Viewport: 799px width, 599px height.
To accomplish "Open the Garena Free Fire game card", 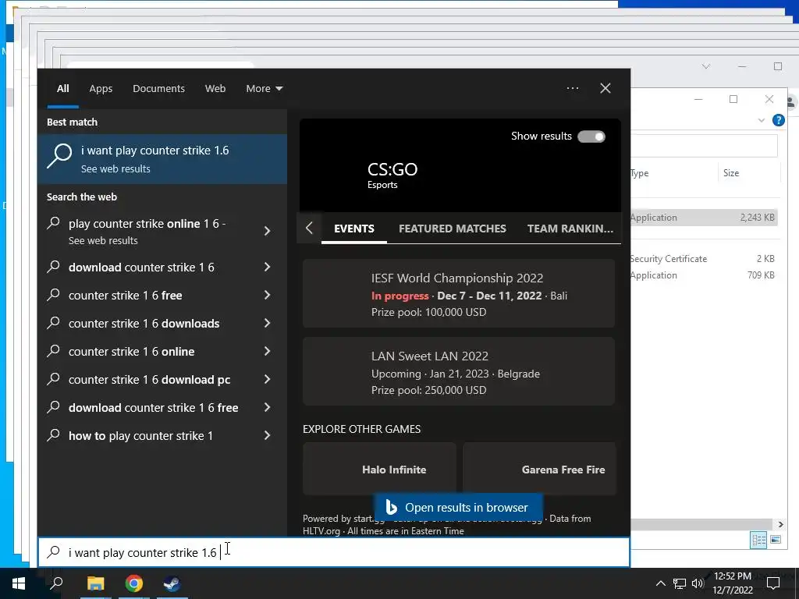I will tap(539, 469).
